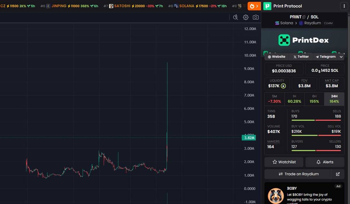Click the MKT CAP $3.8M box

pyautogui.click(x=332, y=84)
